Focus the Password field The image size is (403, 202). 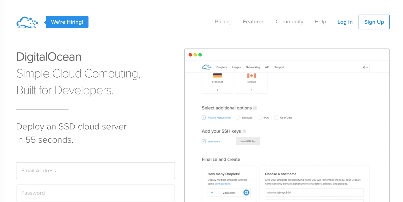click(95, 193)
